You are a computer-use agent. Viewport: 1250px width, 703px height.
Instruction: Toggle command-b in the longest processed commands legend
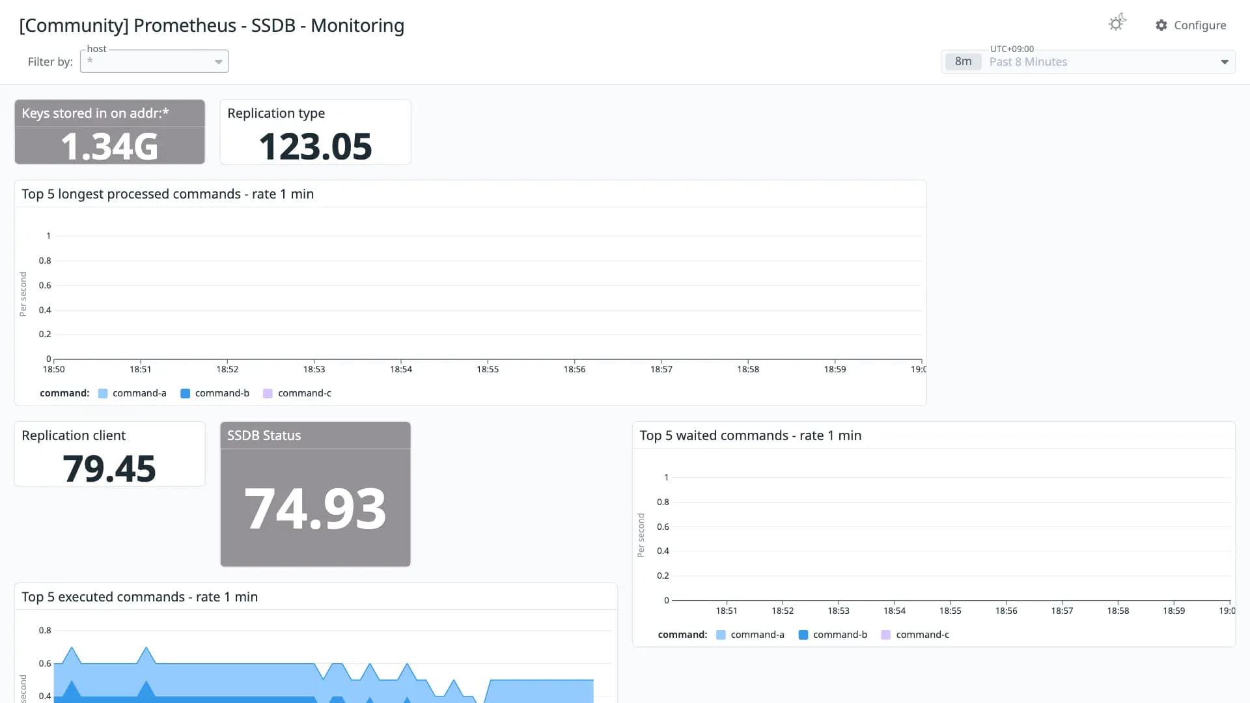[215, 393]
